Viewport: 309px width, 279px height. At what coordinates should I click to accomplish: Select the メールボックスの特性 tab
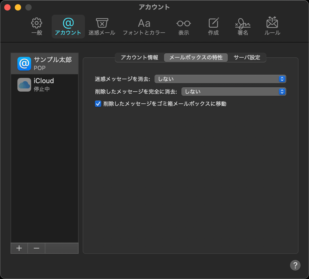[x=196, y=57]
